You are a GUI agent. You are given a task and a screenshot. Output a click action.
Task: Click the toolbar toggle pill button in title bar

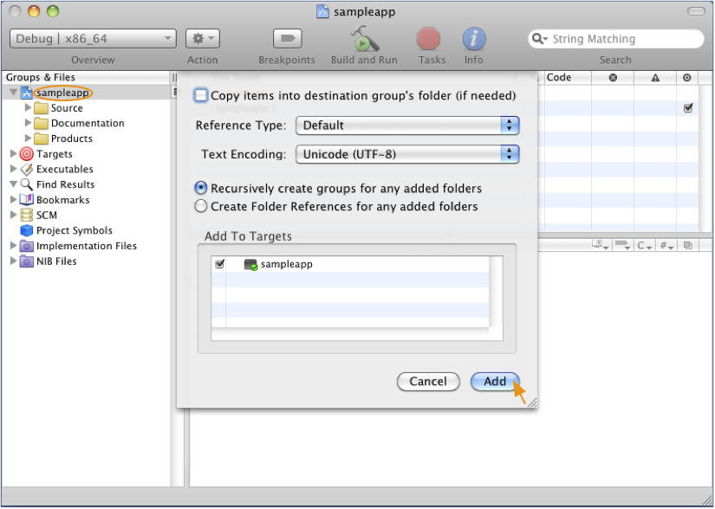[696, 11]
